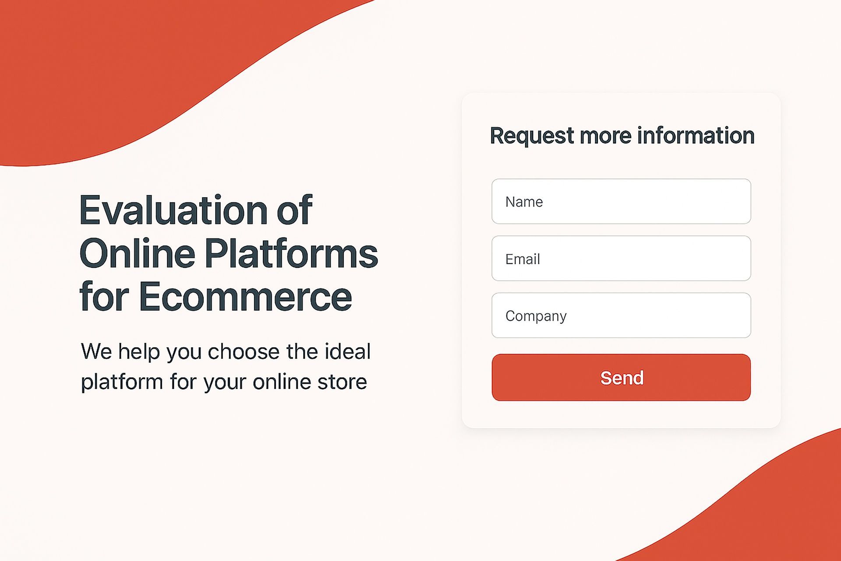841x561 pixels.
Task: Click the word "Ecommerce" in the headline
Action: pos(245,297)
